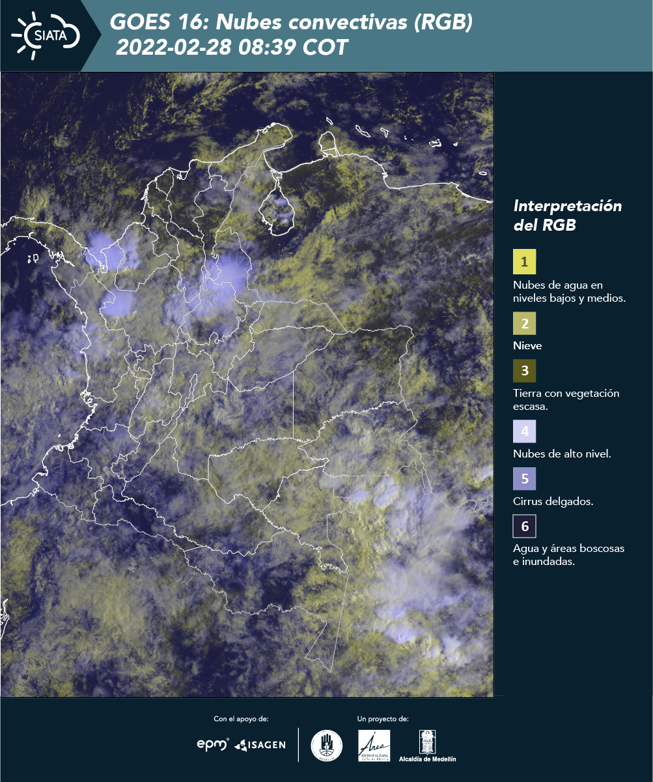Click the title 'GOES 16: Nubes convectivas (RGB)'
Screen dimensions: 653x782
click(291, 22)
